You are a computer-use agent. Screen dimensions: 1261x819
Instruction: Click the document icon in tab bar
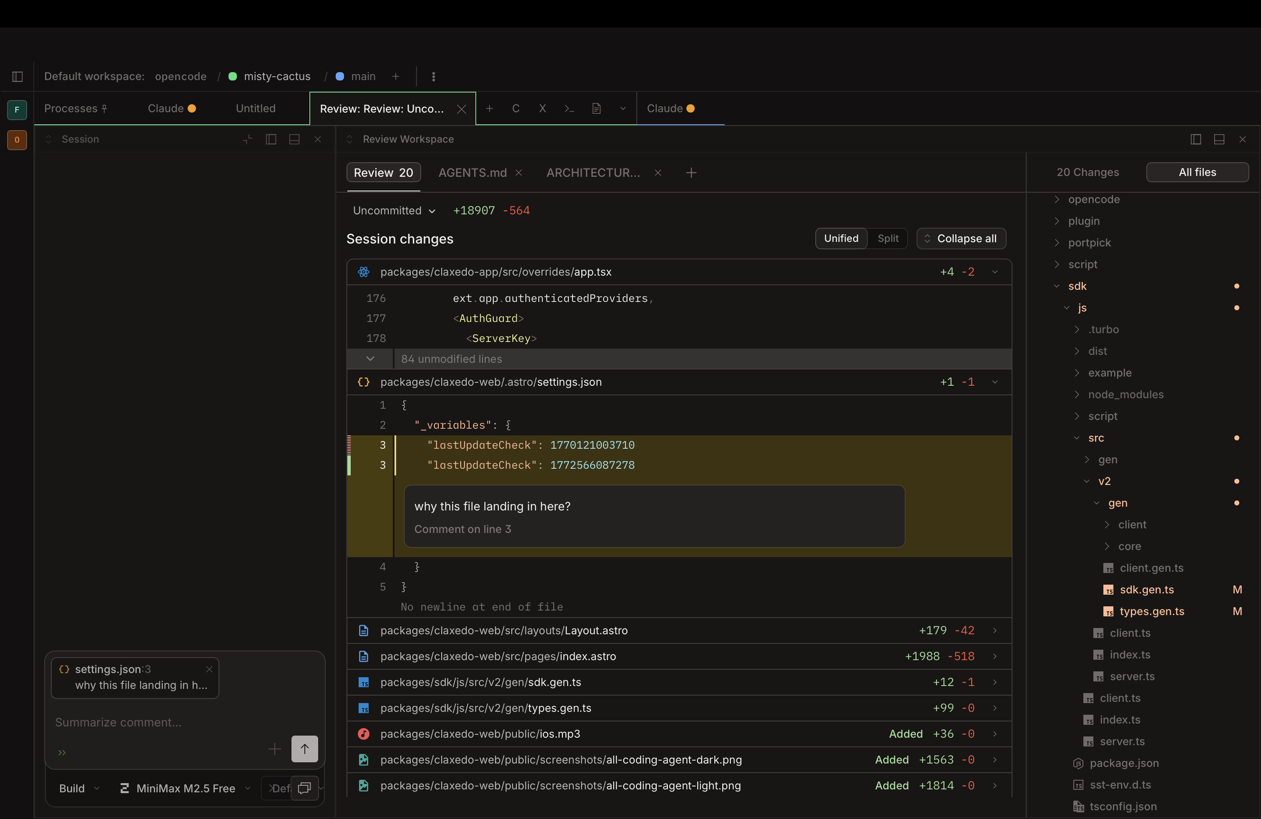[596, 108]
